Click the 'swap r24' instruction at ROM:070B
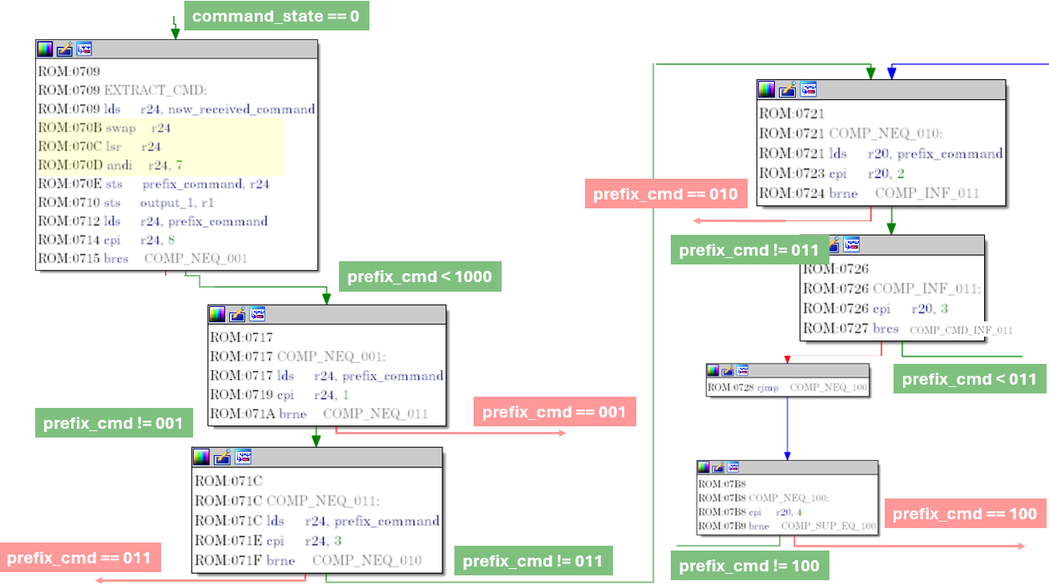This screenshot has width=1049, height=585. coord(137,128)
